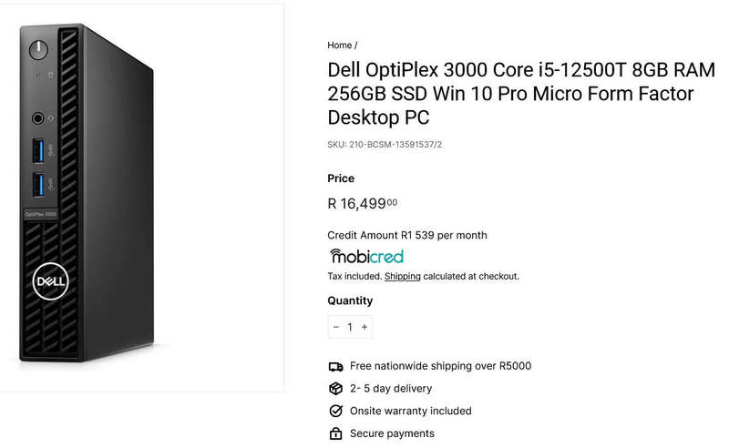Click the Credit Amount R1 539 text

pyautogui.click(x=407, y=235)
